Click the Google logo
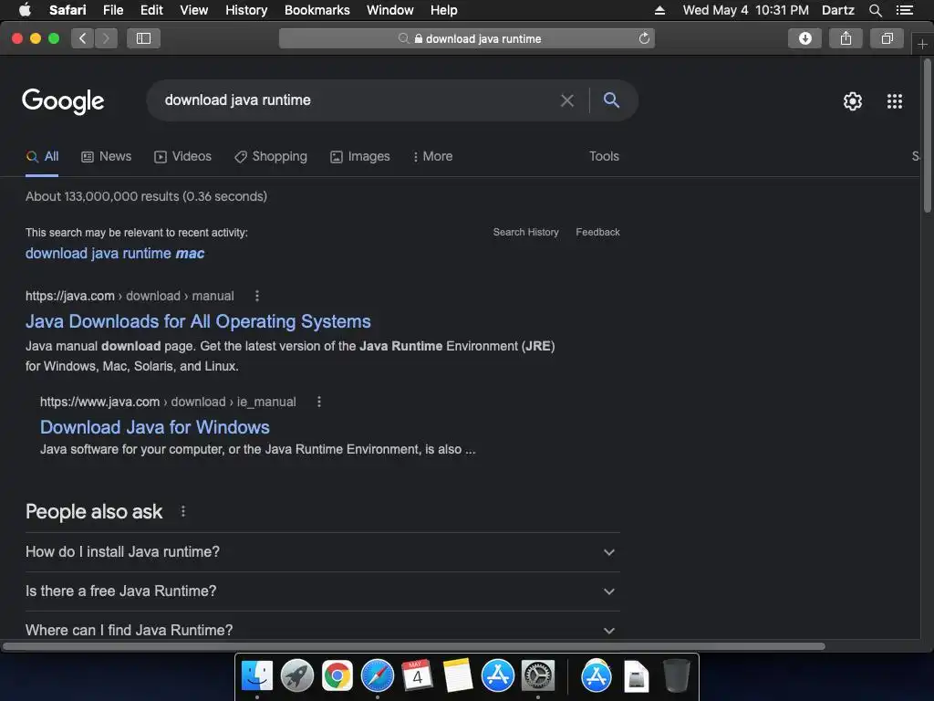The height and width of the screenshot is (701, 934). [x=63, y=100]
